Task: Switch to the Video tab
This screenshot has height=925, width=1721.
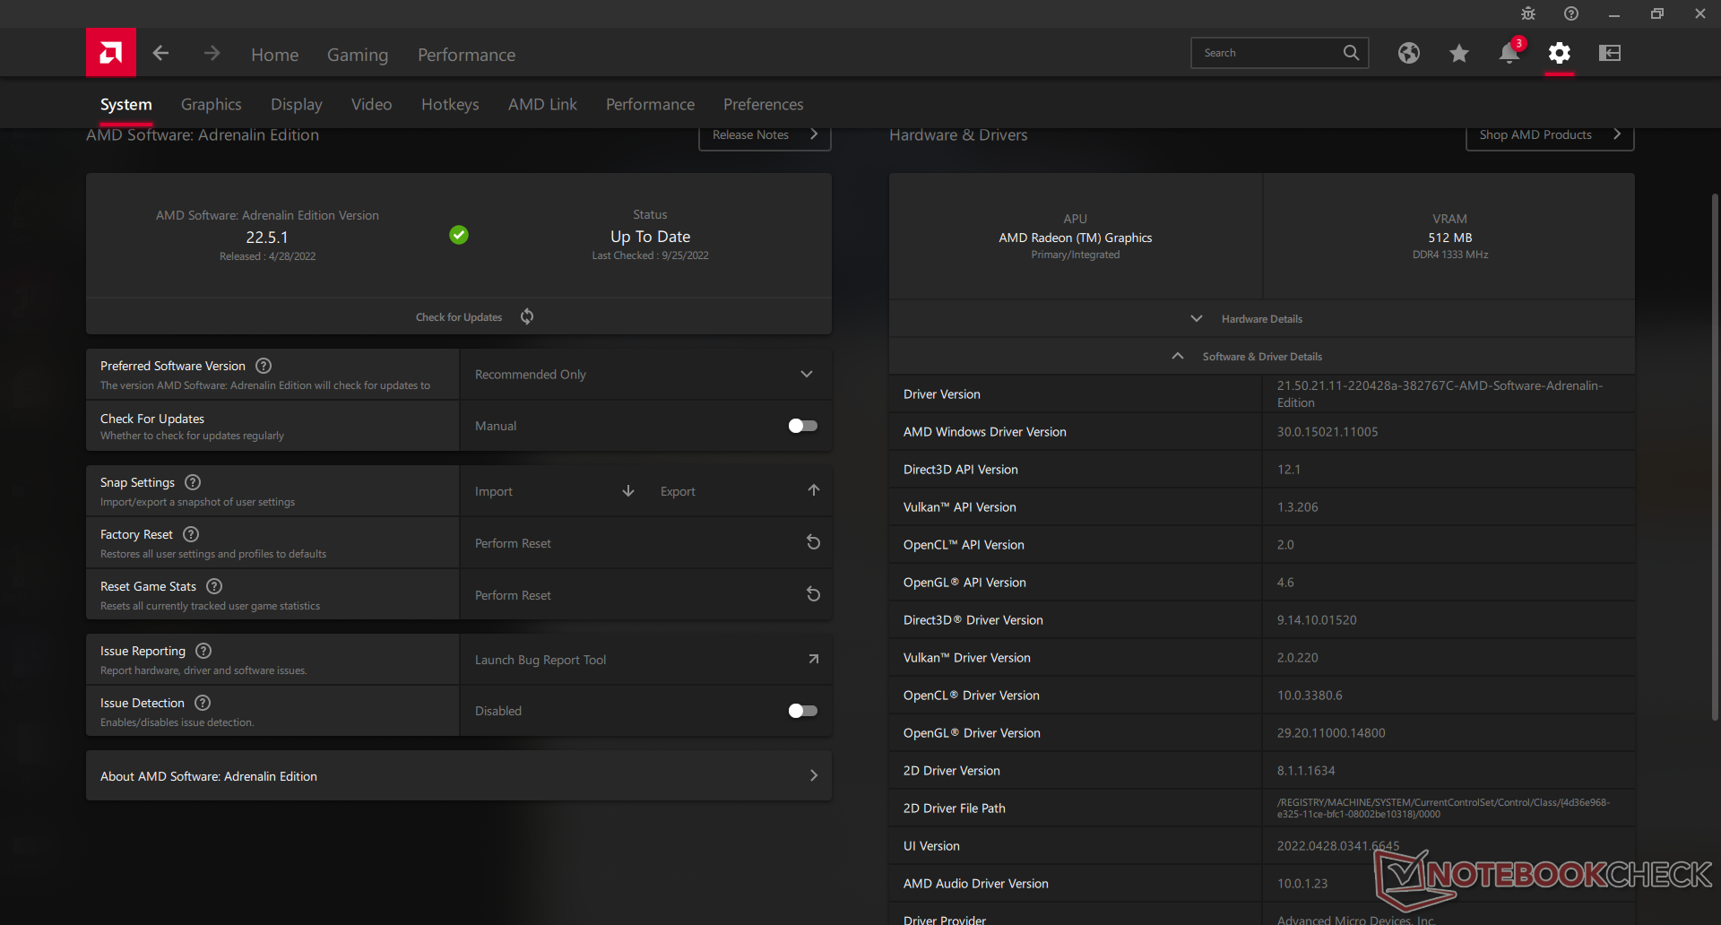Action: (371, 104)
